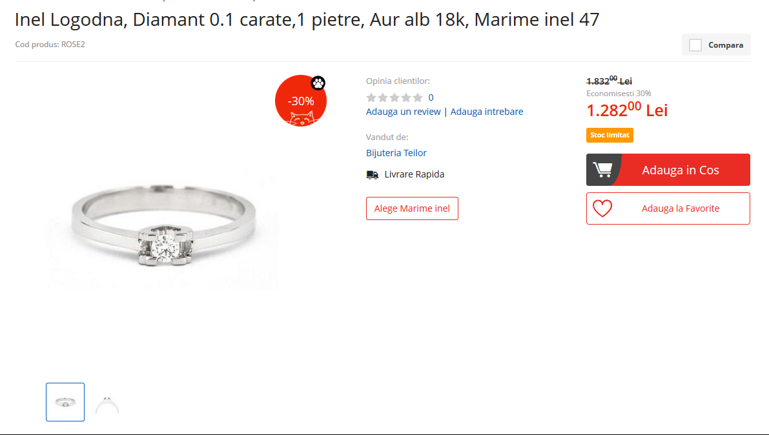
Task: Click the Cod produs ROSE2 label
Action: tap(50, 45)
